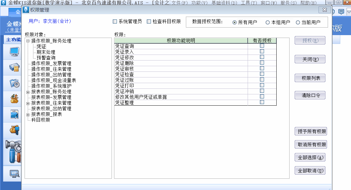Click the computer monitor icon in sidebar
The image size is (351, 190).
(14, 51)
